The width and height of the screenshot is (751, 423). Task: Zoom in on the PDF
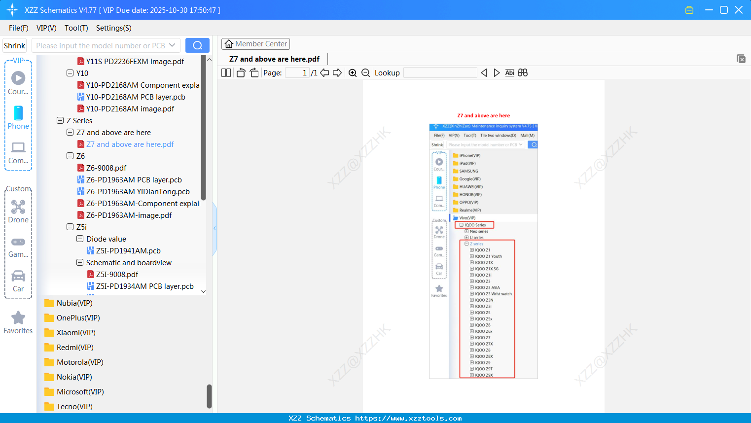[x=353, y=73]
